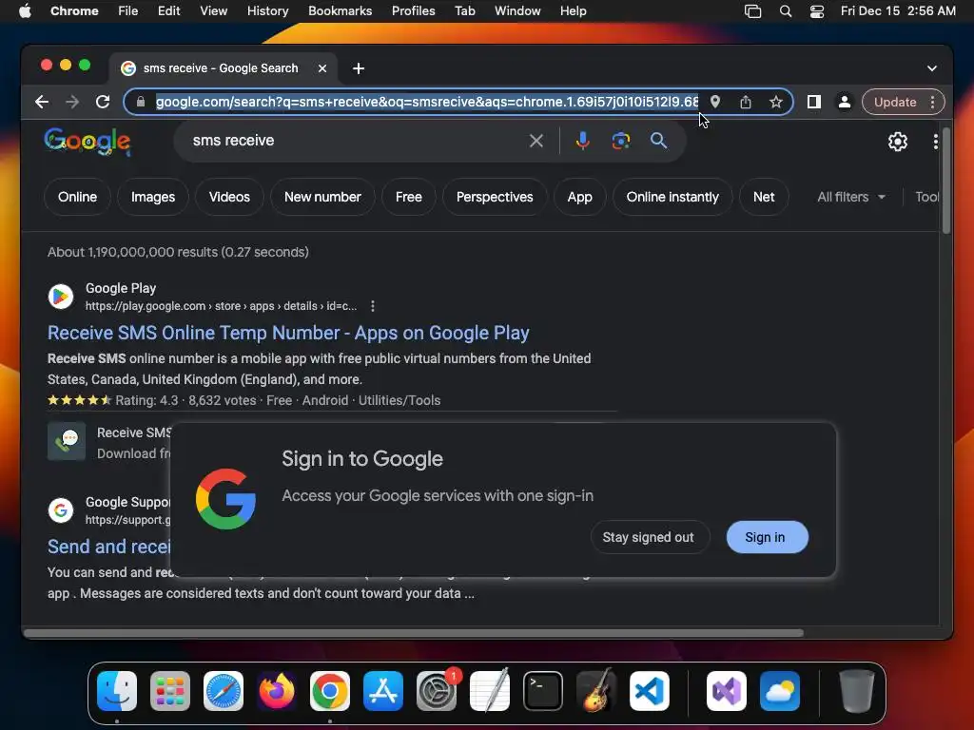Apply the Free filter chip

pos(409,198)
